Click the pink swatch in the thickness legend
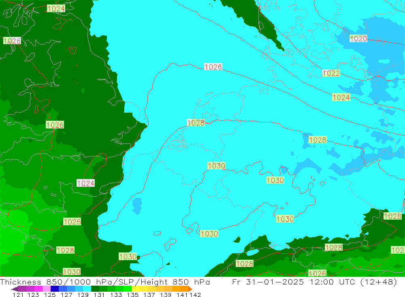 (47, 289)
